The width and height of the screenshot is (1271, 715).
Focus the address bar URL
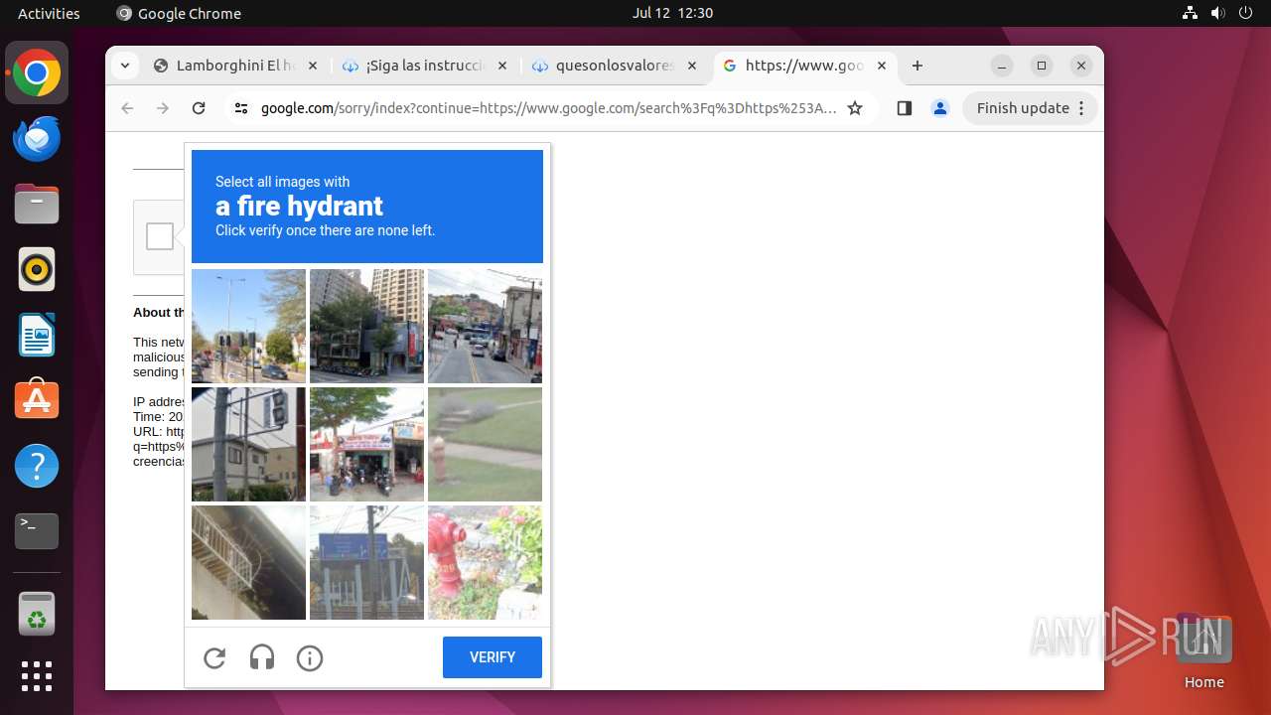548,108
